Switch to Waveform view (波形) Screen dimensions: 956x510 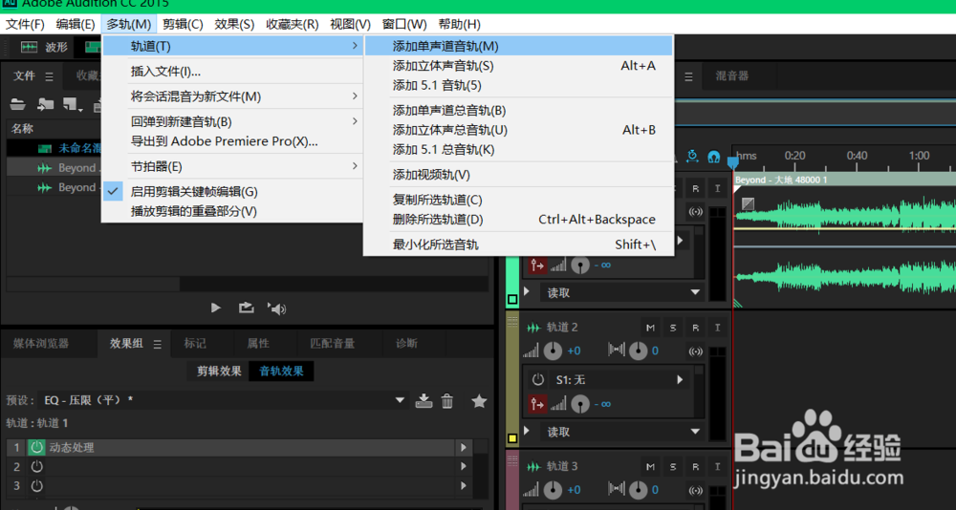[x=45, y=47]
